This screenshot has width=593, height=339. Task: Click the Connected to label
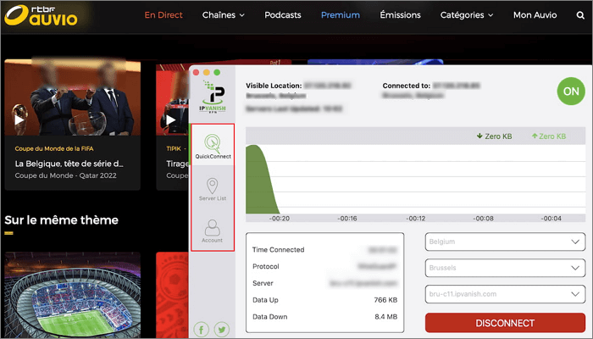tap(406, 86)
